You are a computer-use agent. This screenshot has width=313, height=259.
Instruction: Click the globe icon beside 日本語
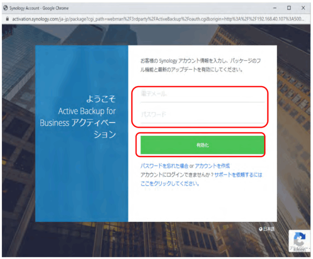point(260,229)
